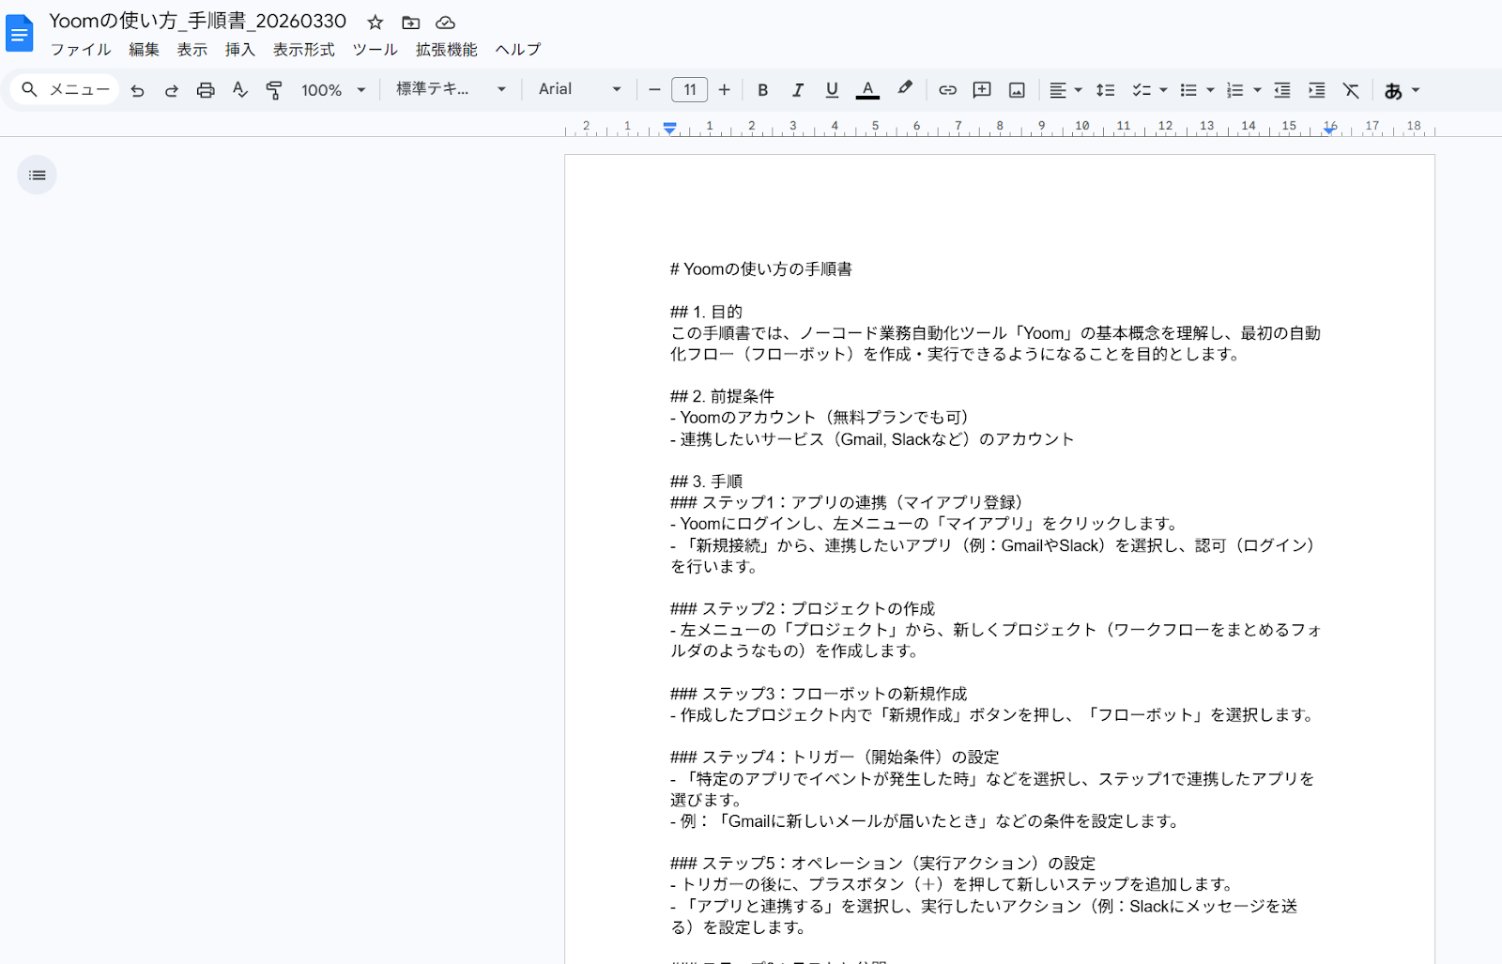Click the line '### ステップ5：オペレーション（実行アクション）の設定'
Image resolution: width=1502 pixels, height=964 pixels.
pyautogui.click(x=882, y=864)
